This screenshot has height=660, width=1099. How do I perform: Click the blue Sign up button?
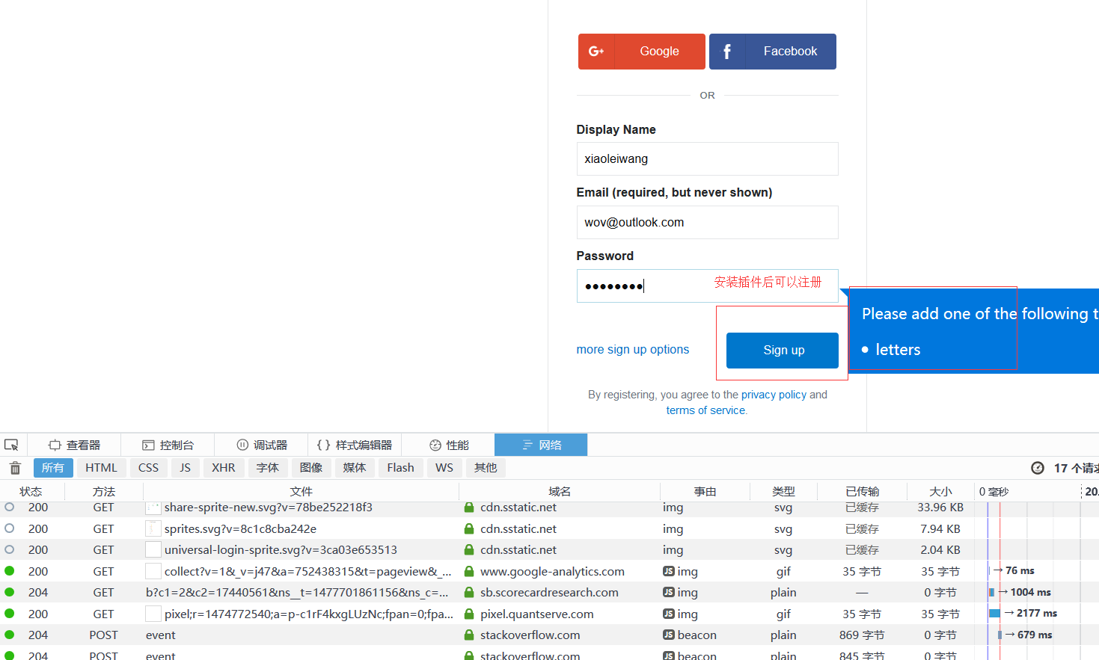click(x=783, y=351)
